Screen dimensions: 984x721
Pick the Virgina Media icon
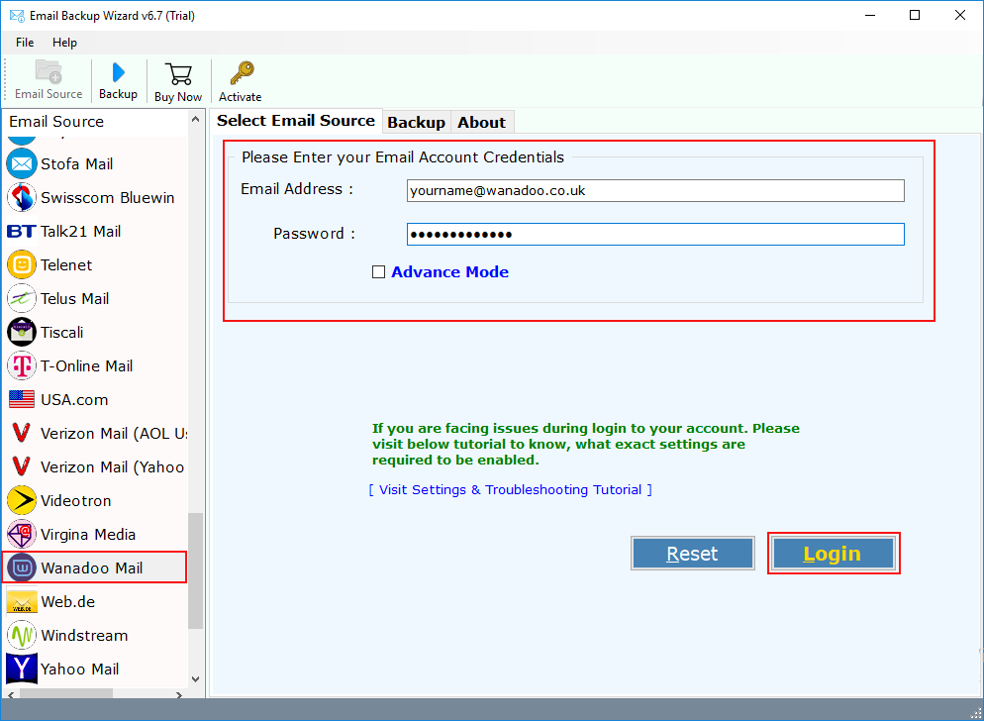click(x=22, y=535)
